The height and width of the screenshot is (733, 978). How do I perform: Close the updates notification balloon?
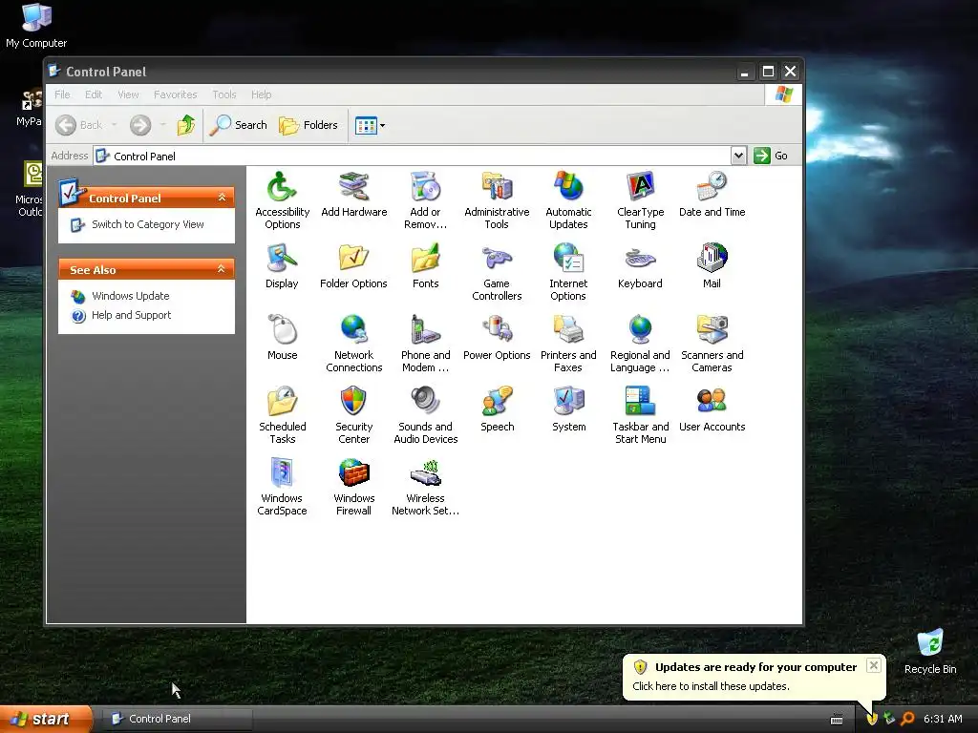click(874, 665)
